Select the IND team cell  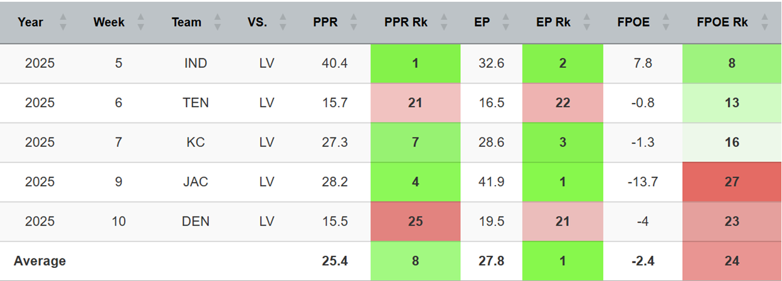196,63
